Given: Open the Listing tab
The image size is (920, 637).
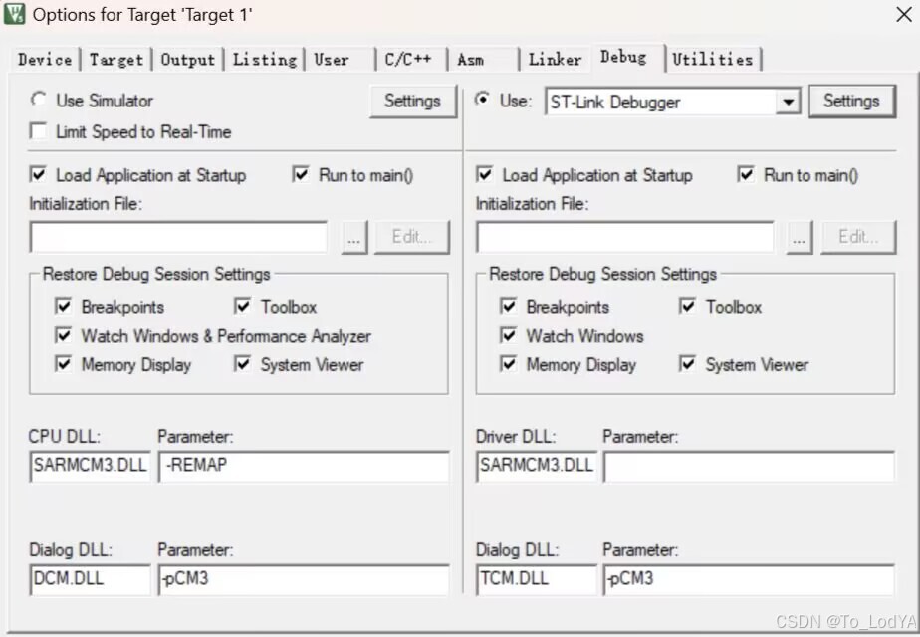Looking at the screenshot, I should point(265,60).
